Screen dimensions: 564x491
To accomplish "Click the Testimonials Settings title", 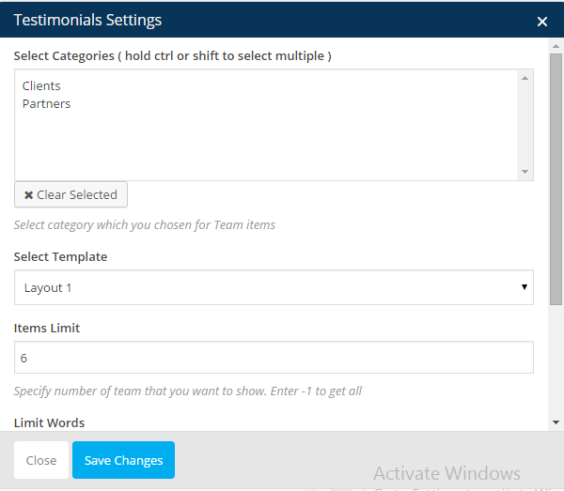I will [x=87, y=20].
